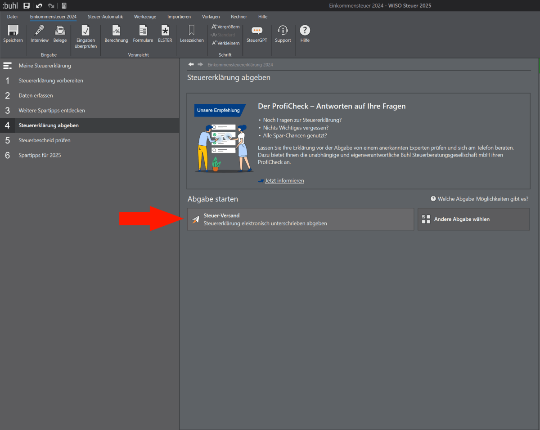The width and height of the screenshot is (540, 430).
Task: Open the Belege receipts tool
Action: pos(60,34)
